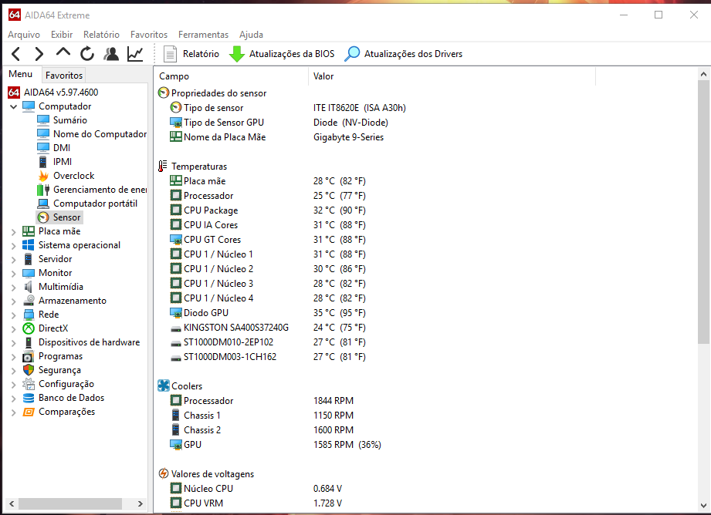Expand the Monitor tree node

tap(14, 274)
